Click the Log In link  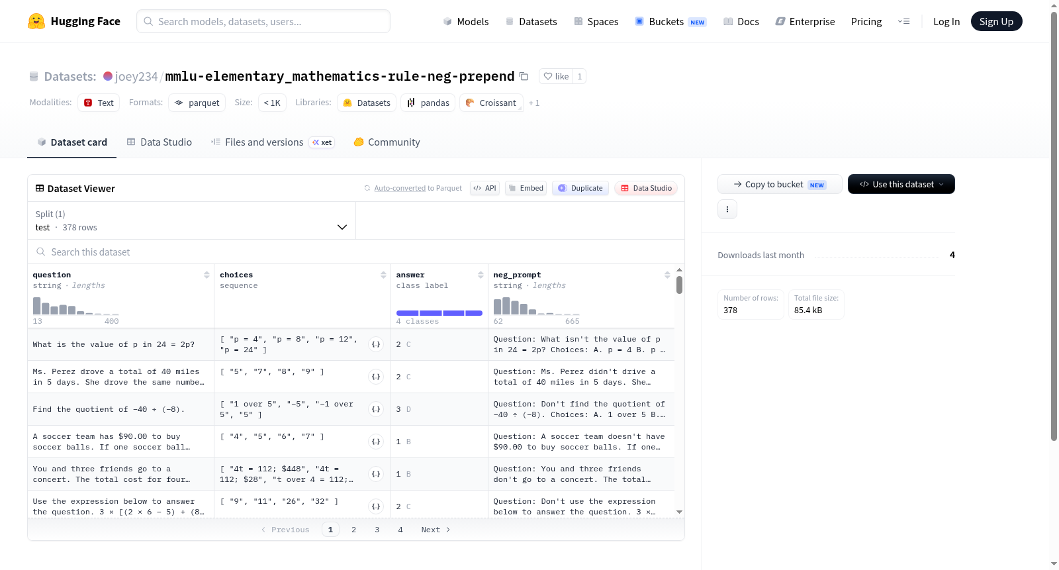946,21
